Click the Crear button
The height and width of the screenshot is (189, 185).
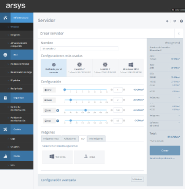click(x=165, y=150)
